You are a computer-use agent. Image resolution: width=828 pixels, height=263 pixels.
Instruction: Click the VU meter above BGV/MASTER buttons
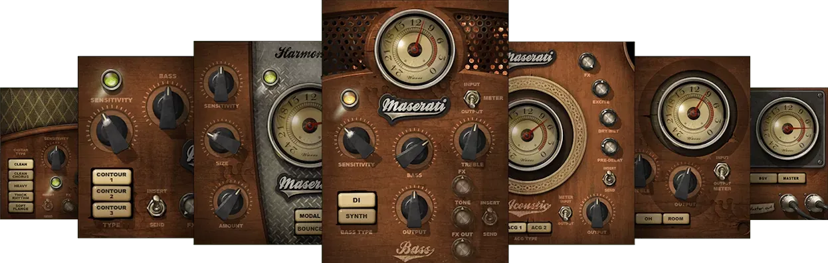[x=787, y=129]
